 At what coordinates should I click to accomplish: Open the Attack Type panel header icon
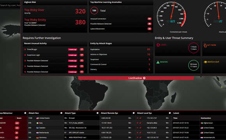(97, 113)
